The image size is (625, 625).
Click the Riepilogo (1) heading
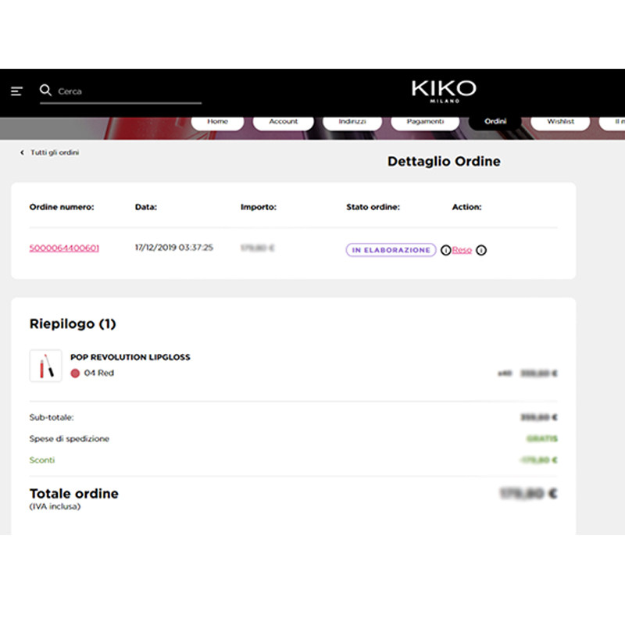(73, 323)
